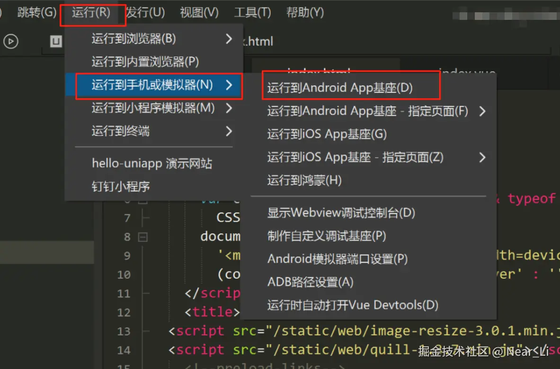Screen dimensions: 560x369
Task: Switch to the index.vue editor tab
Action: [x=467, y=73]
